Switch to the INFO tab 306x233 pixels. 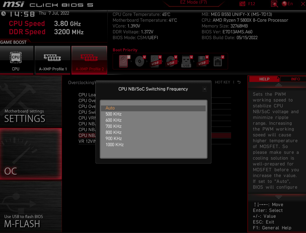tap(295, 79)
